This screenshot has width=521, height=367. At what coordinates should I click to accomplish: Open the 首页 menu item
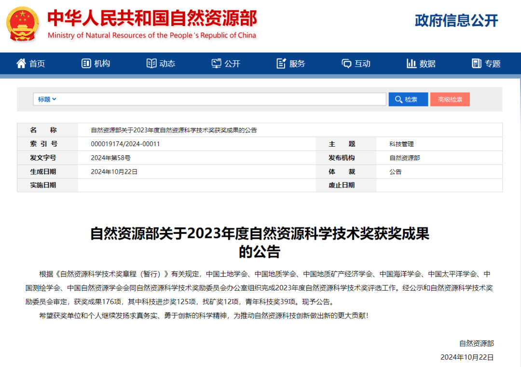37,64
